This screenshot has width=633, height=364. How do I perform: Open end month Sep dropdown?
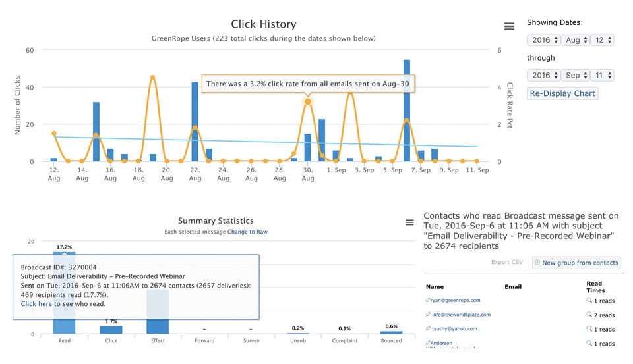(576, 76)
